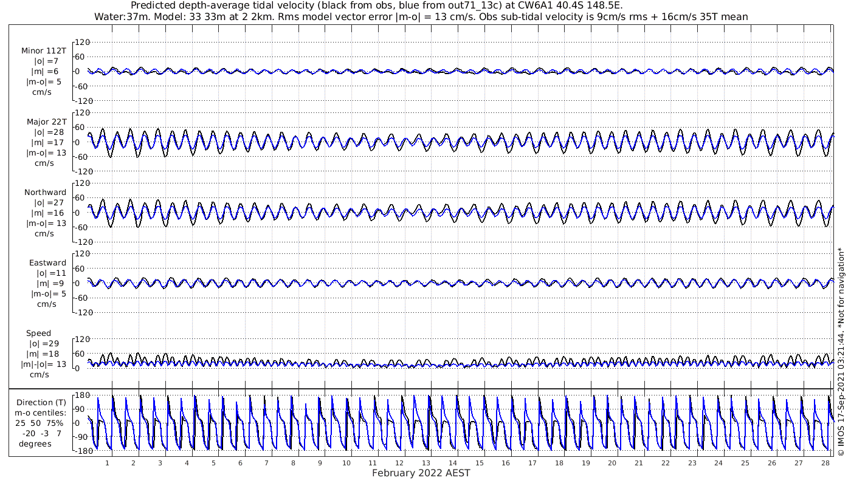This screenshot has height=486, width=851.
Task: Click the 'Water:37m. Model: 33 33m' subtitle line
Action: (421, 16)
